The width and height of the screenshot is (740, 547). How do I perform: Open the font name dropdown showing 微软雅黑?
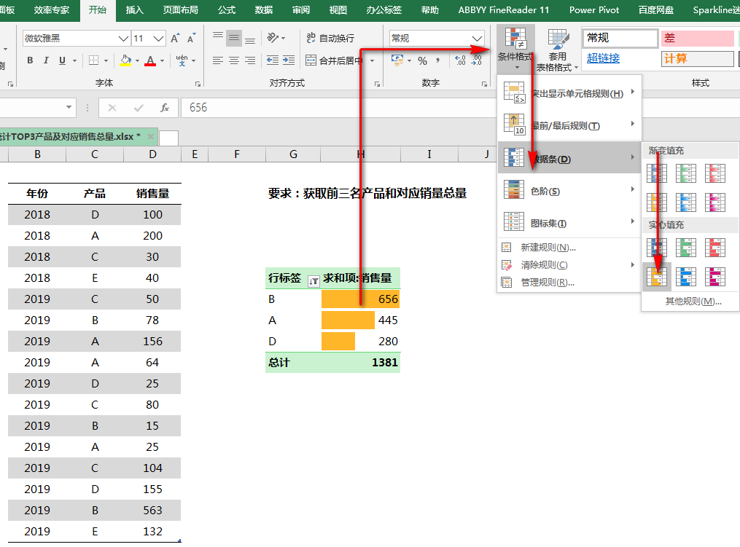point(124,38)
